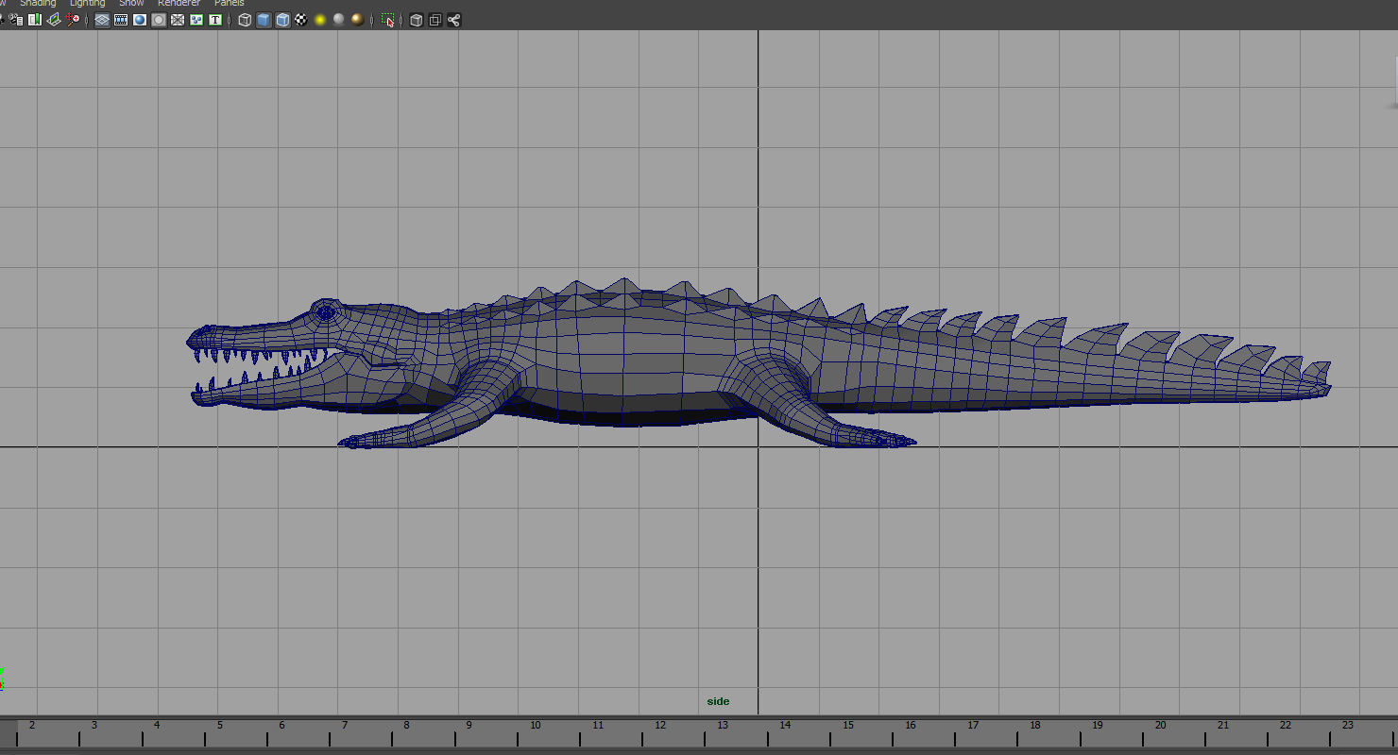
Task: Open the camera bookmarks icon
Action: [x=35, y=20]
